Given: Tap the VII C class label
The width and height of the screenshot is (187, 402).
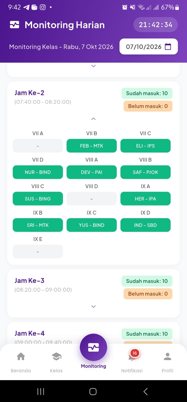Looking at the screenshot, I should coord(145,133).
